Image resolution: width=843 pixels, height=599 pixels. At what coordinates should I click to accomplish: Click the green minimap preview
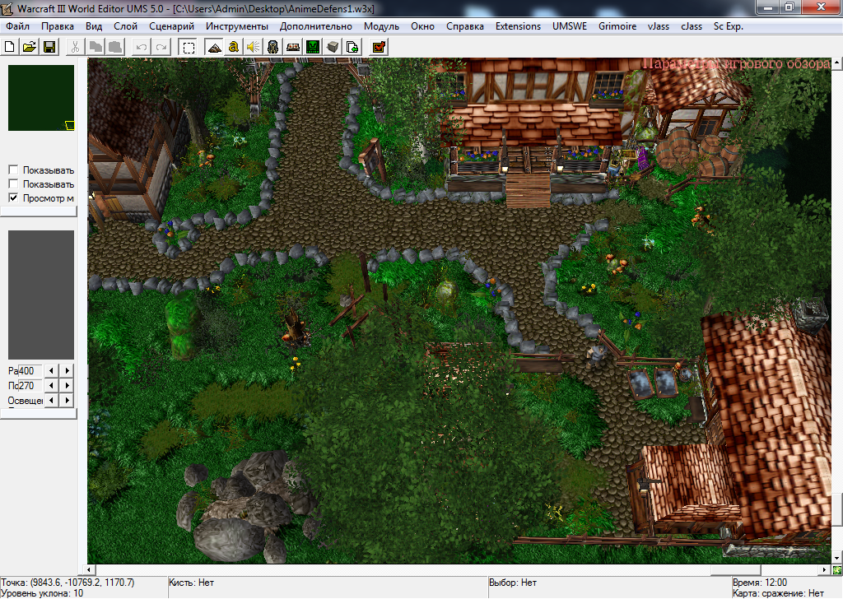pos(41,98)
